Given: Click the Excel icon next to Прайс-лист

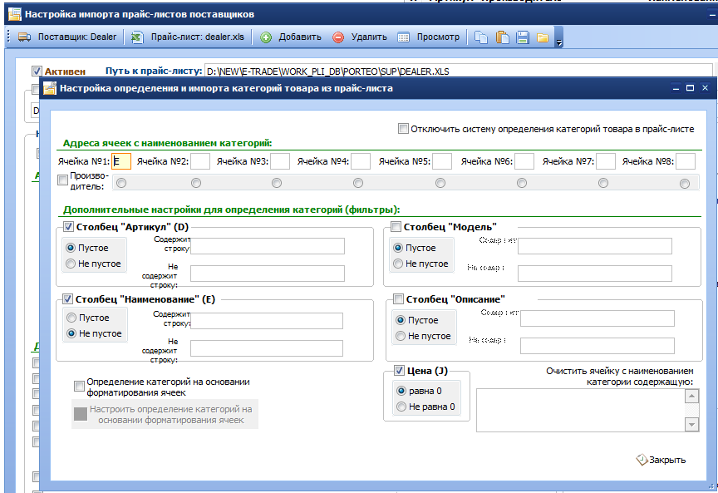Looking at the screenshot, I should pyautogui.click(x=137, y=37).
